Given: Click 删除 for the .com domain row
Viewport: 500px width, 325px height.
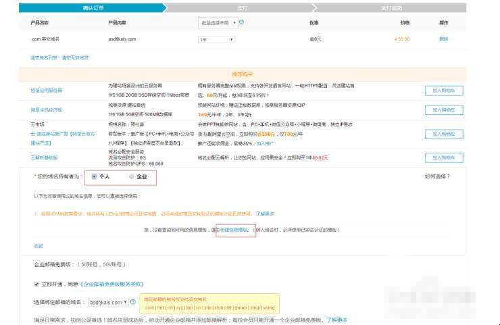Looking at the screenshot, I should click(x=443, y=39).
